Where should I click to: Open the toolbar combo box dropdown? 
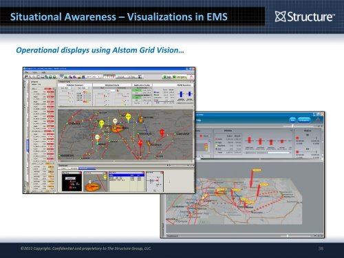pos(94,77)
